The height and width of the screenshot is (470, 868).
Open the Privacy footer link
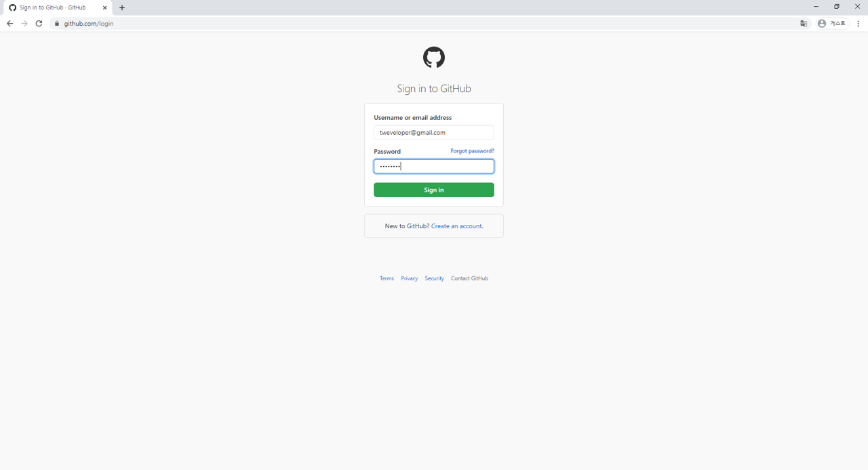coord(409,278)
